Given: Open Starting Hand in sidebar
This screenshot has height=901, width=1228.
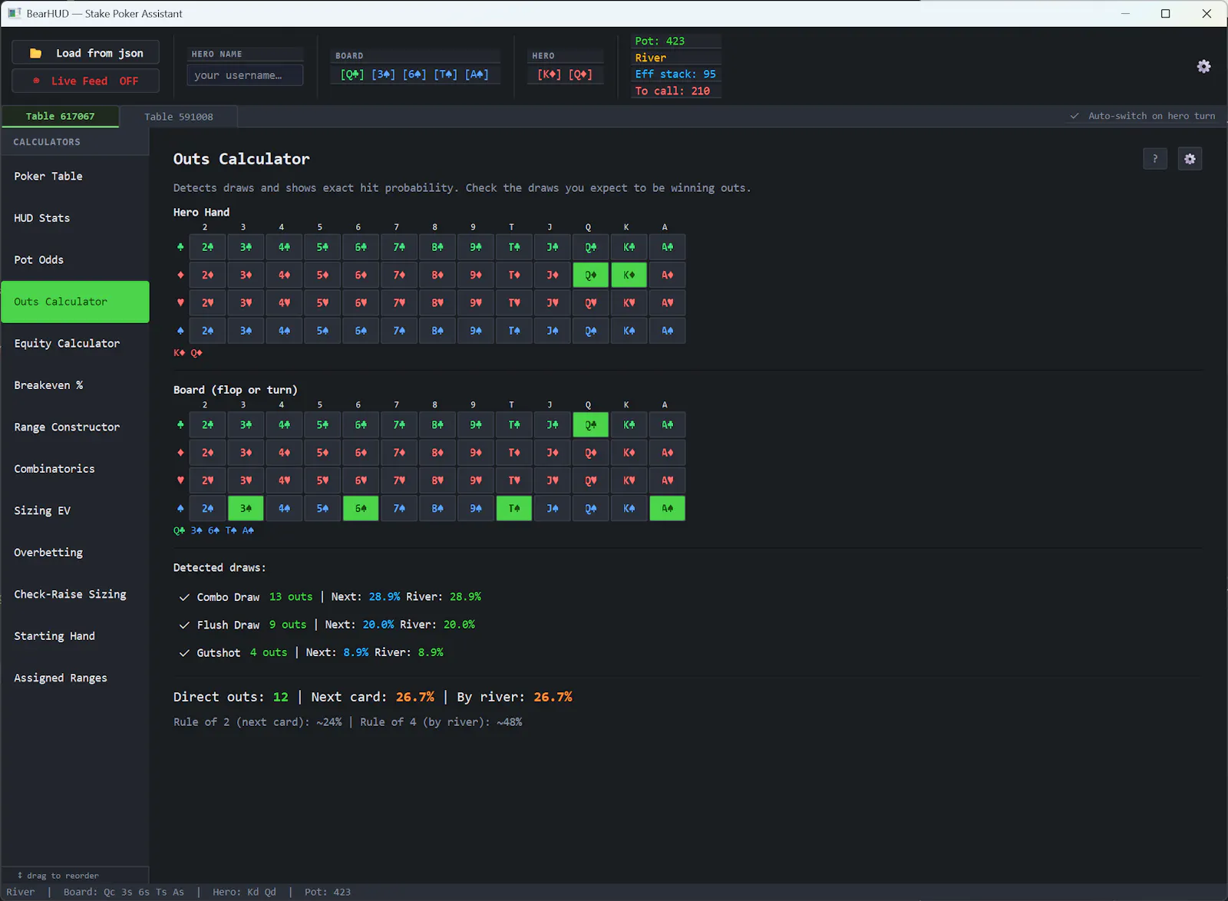Looking at the screenshot, I should [x=75, y=636].
